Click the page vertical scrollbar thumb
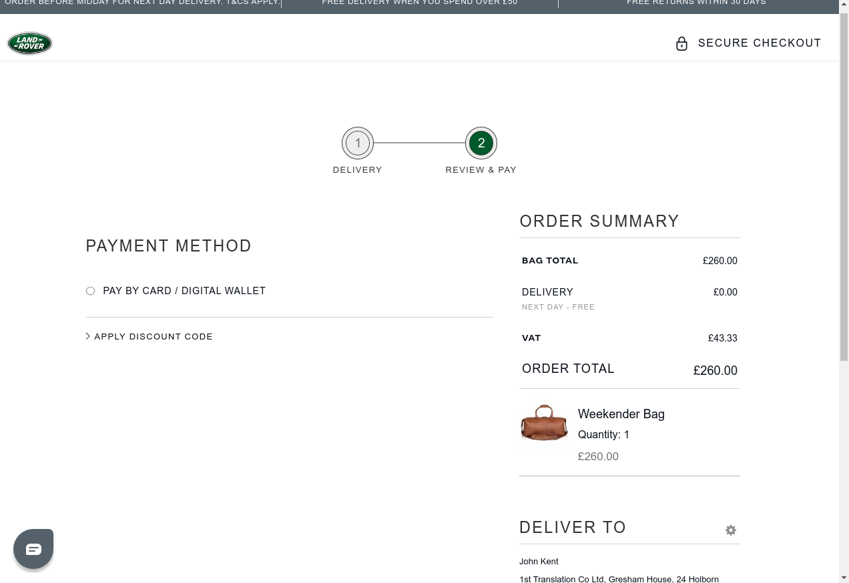 coord(844,187)
